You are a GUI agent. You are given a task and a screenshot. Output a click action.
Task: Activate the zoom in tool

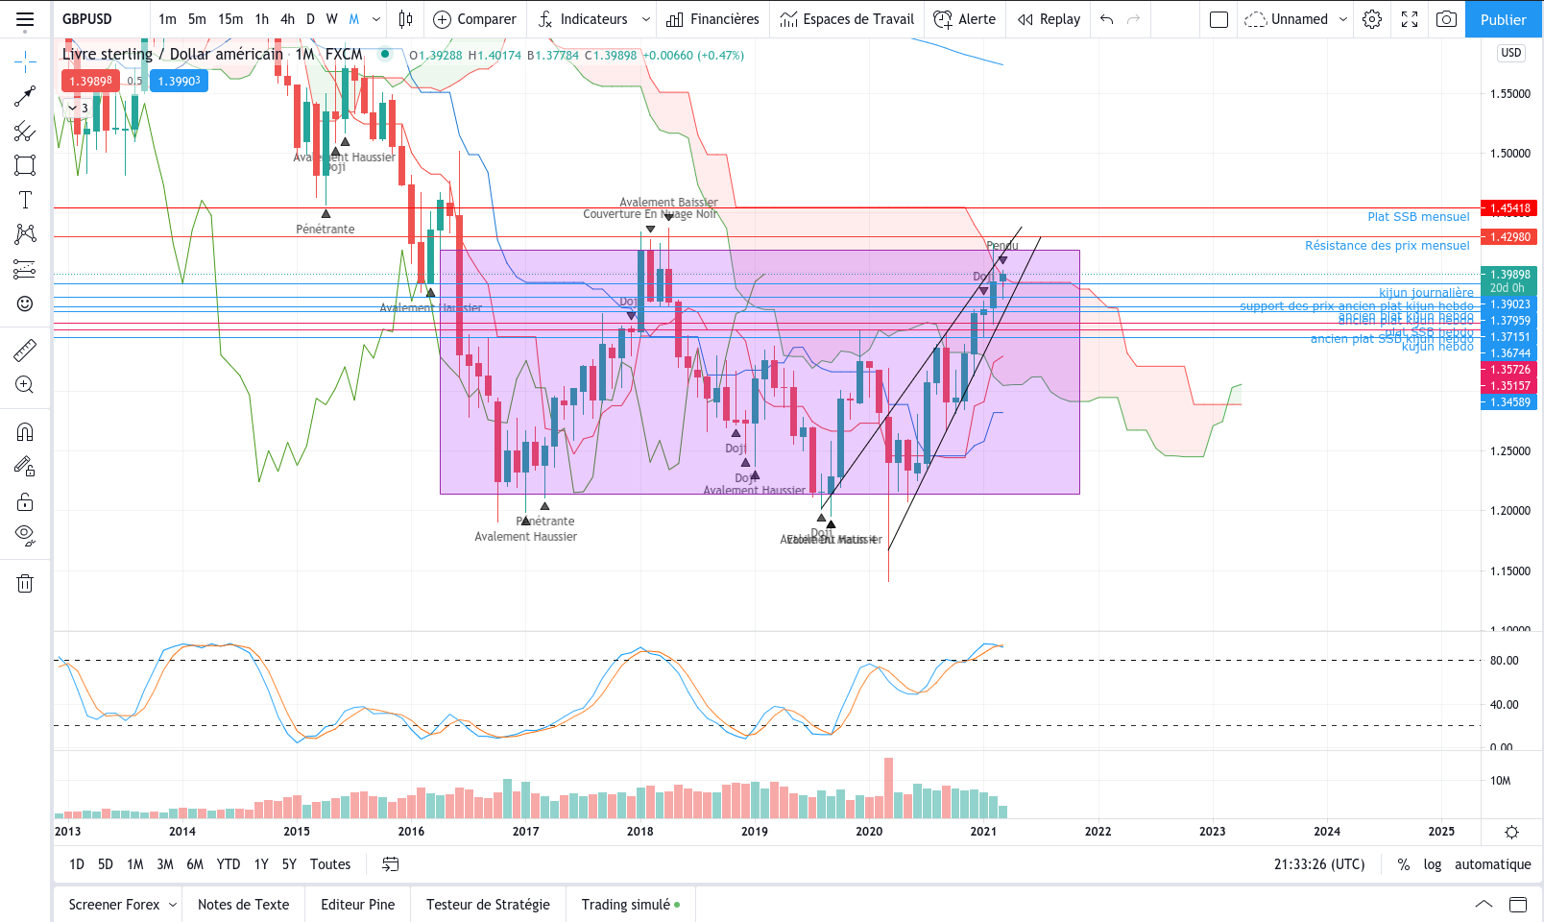click(25, 385)
